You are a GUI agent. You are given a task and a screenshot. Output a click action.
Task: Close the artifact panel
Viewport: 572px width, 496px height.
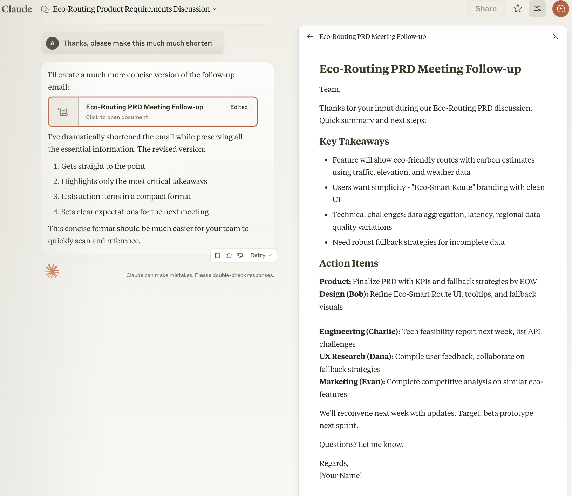[x=556, y=37]
